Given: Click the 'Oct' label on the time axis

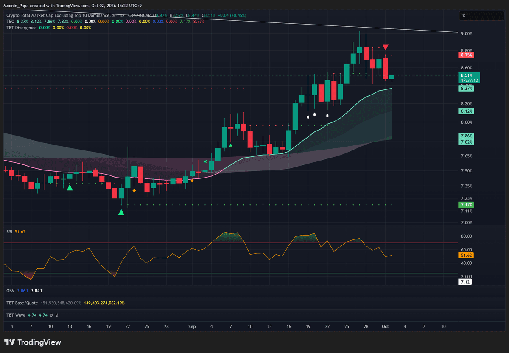Looking at the screenshot, I should (x=385, y=327).
